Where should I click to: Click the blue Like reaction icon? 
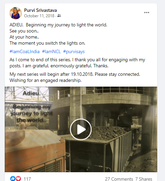pyautogui.click(x=13, y=178)
